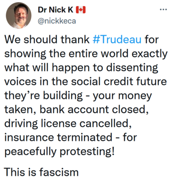Click the phrase "bank account closed"
Screen dimensions: 171x181
point(94,110)
